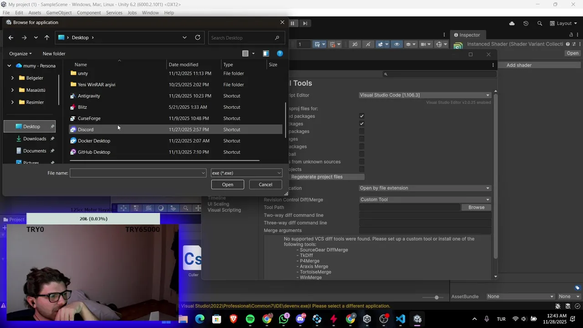Switch to the Inspector tab
This screenshot has height=328, width=583.
[467, 35]
